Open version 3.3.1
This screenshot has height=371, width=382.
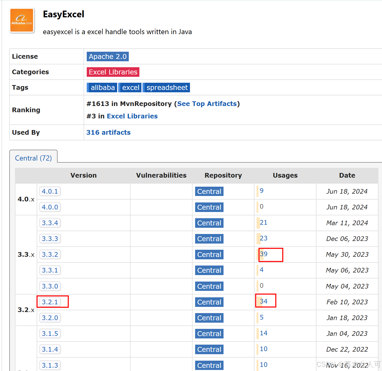click(50, 270)
